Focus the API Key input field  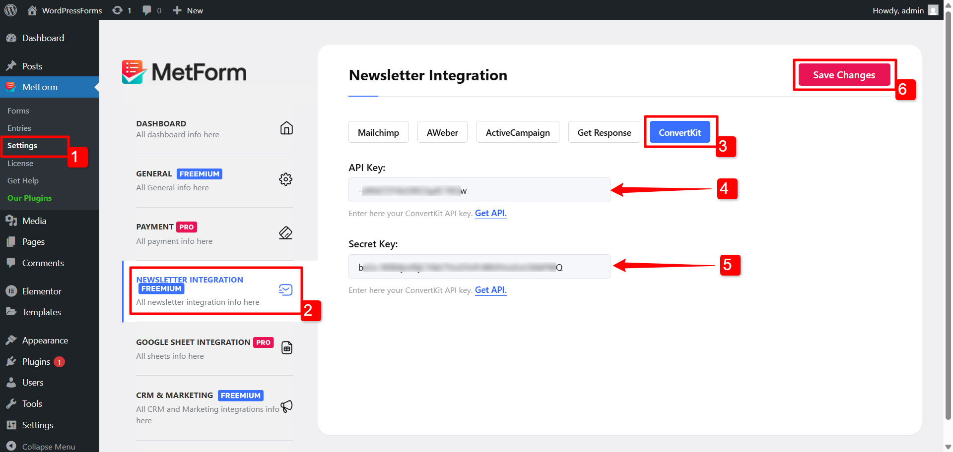click(x=479, y=190)
